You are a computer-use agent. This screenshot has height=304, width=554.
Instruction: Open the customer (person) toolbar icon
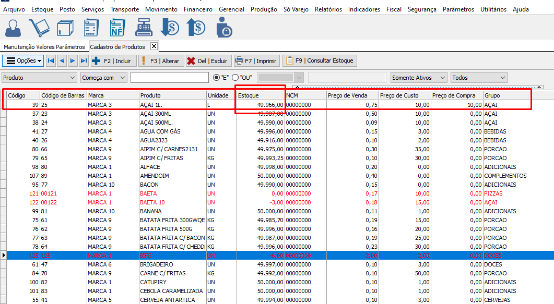(13, 28)
